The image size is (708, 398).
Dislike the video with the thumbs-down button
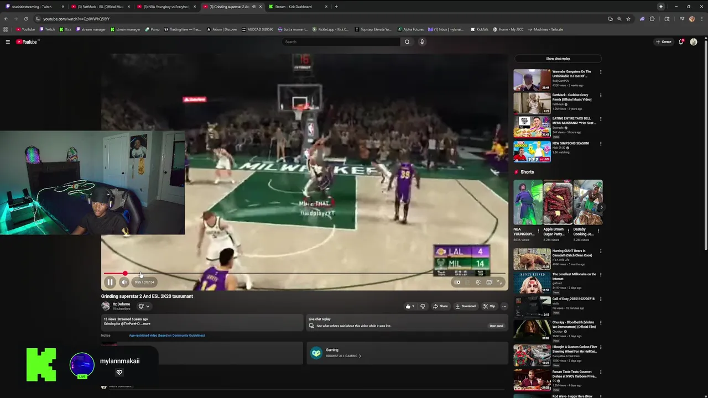click(x=423, y=306)
